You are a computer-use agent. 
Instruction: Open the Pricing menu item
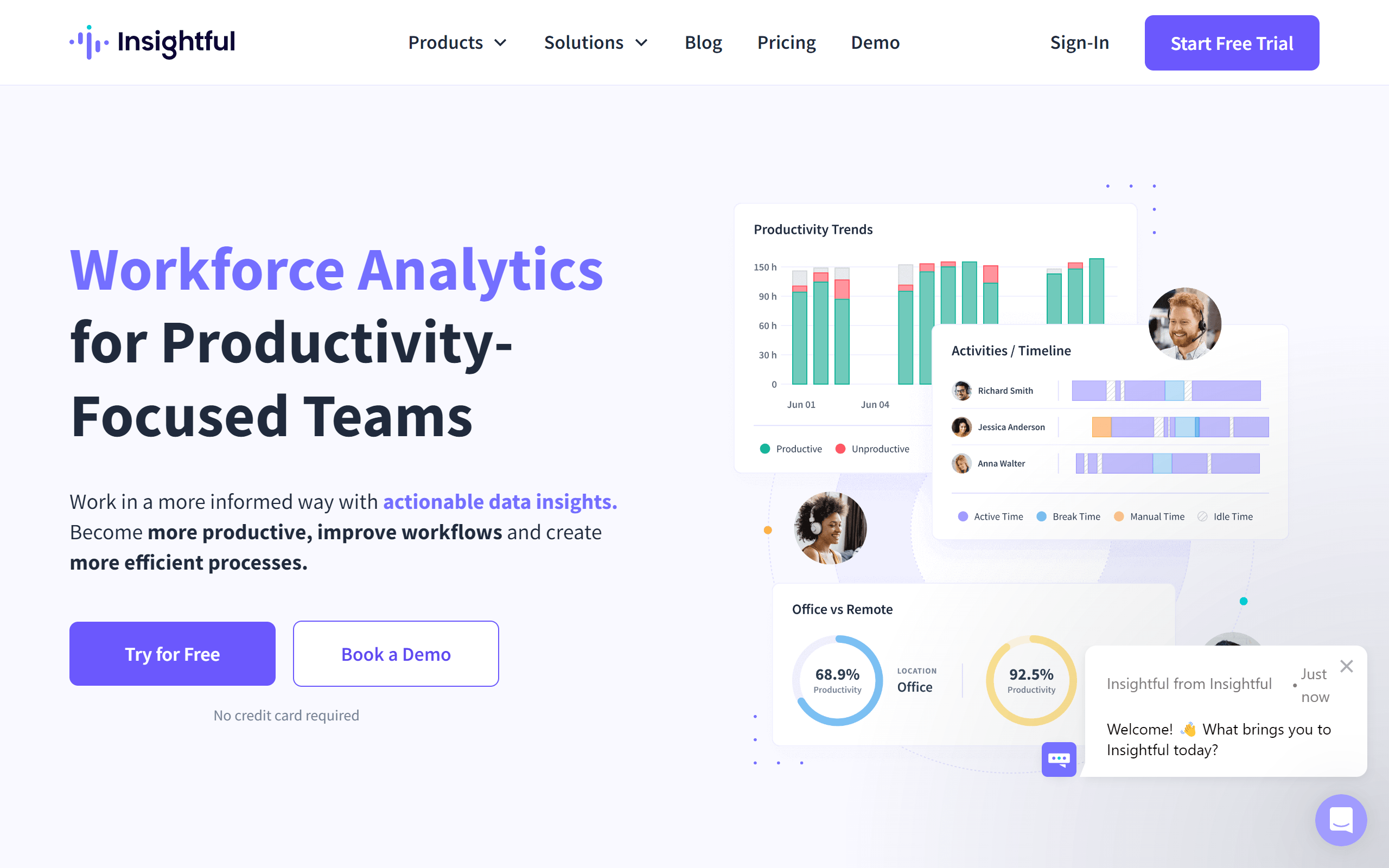[785, 42]
